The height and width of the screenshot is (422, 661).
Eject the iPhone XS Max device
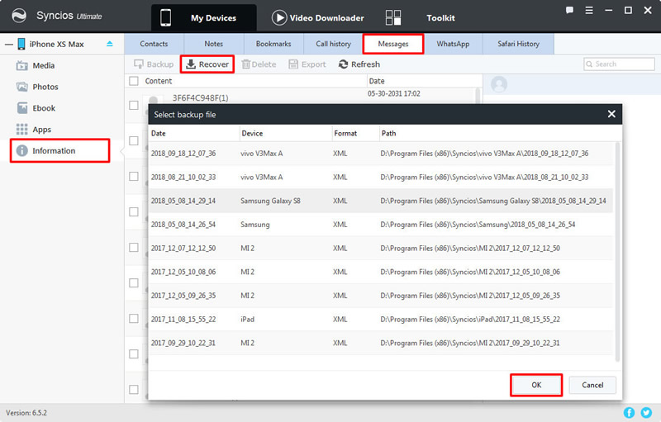[110, 44]
